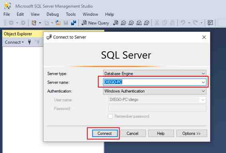This screenshot has height=153, width=226.
Task: Open the Object Explorer Connect dropdown
Action: pyautogui.click(x=14, y=42)
